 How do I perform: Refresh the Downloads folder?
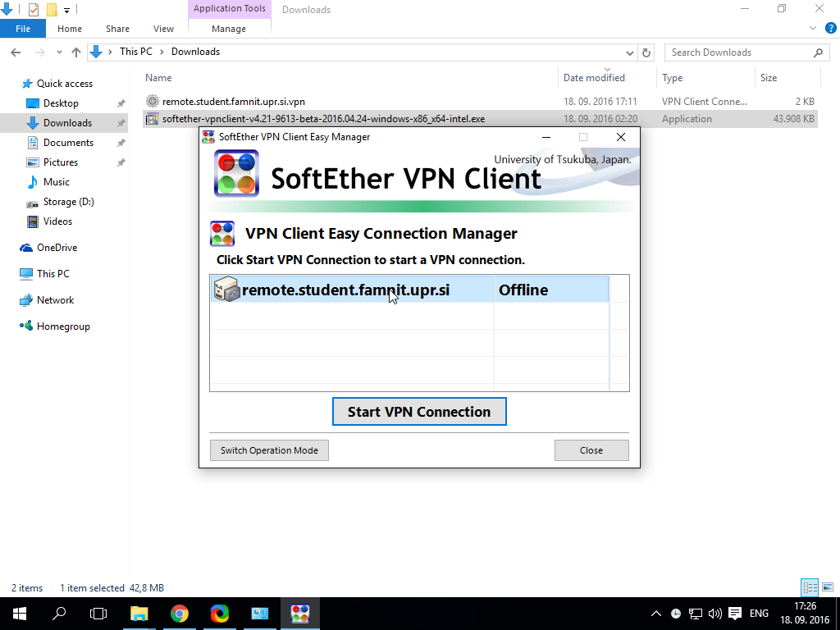[646, 52]
